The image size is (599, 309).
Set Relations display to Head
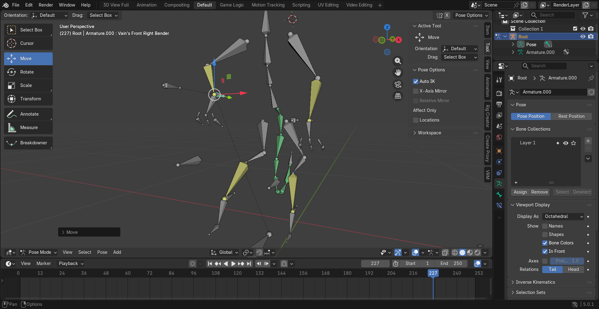point(573,269)
